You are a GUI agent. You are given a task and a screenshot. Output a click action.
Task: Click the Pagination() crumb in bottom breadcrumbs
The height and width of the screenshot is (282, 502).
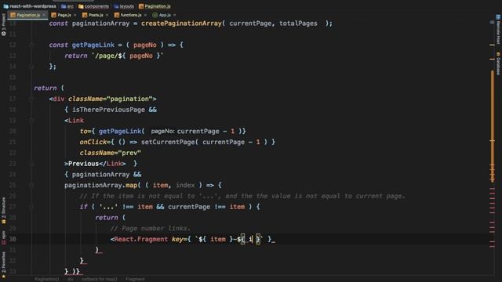click(x=47, y=279)
